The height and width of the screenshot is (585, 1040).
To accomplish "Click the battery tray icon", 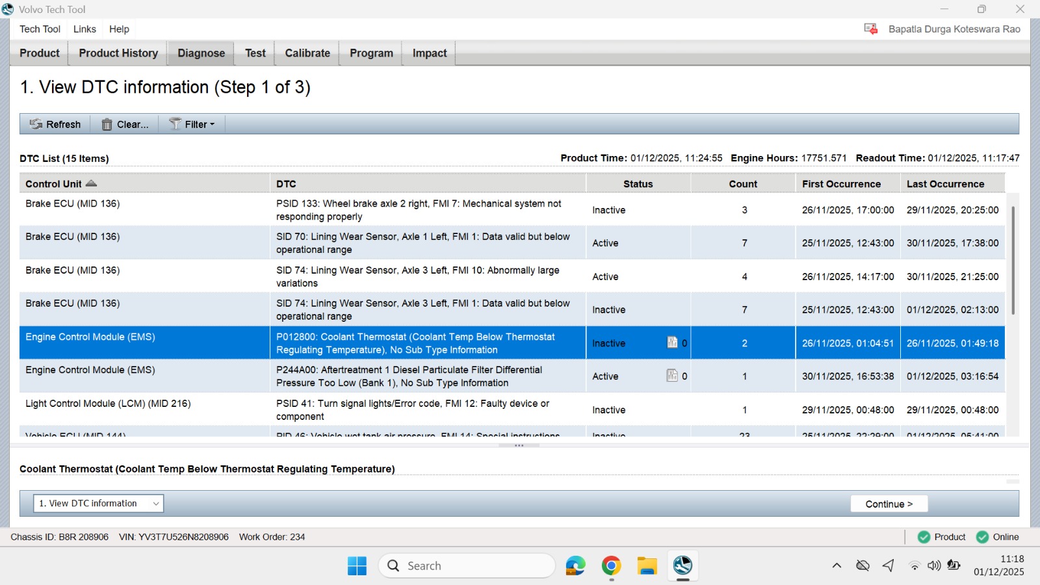I will (954, 565).
